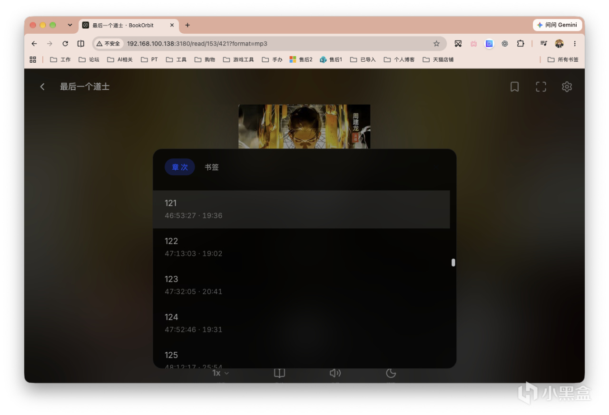Screen dimensions: 609x415
Task: Open the 售后2 bookmark link
Action: (301, 59)
